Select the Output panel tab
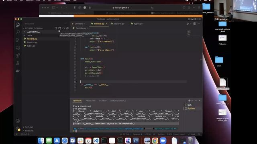 click(103, 101)
